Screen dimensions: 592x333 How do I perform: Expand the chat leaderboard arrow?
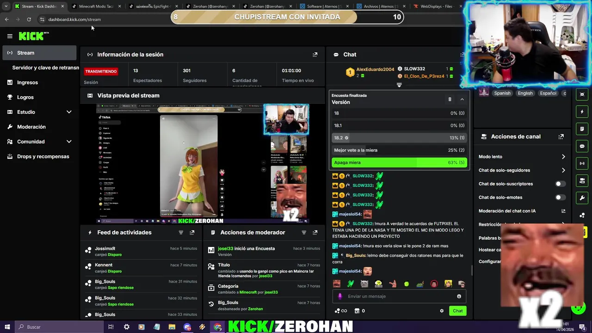click(399, 85)
